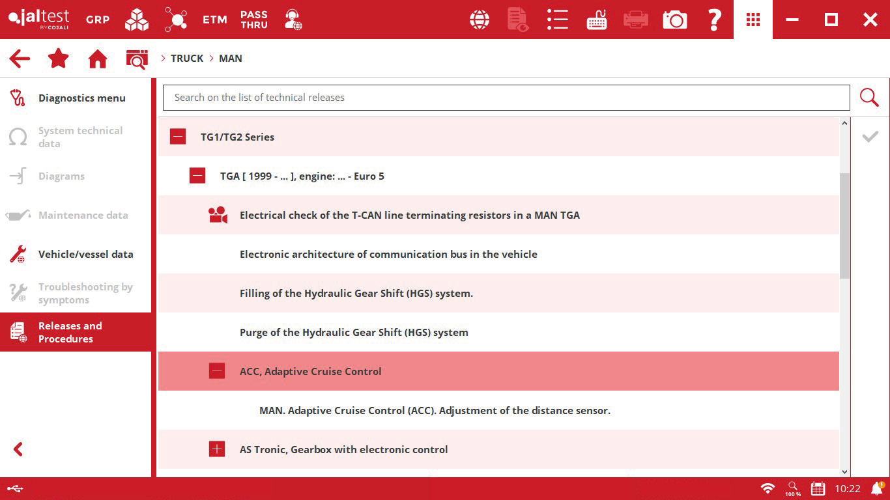Viewport: 890px width, 500px height.
Task: Click the scrollbar down arrow
Action: pyautogui.click(x=845, y=472)
